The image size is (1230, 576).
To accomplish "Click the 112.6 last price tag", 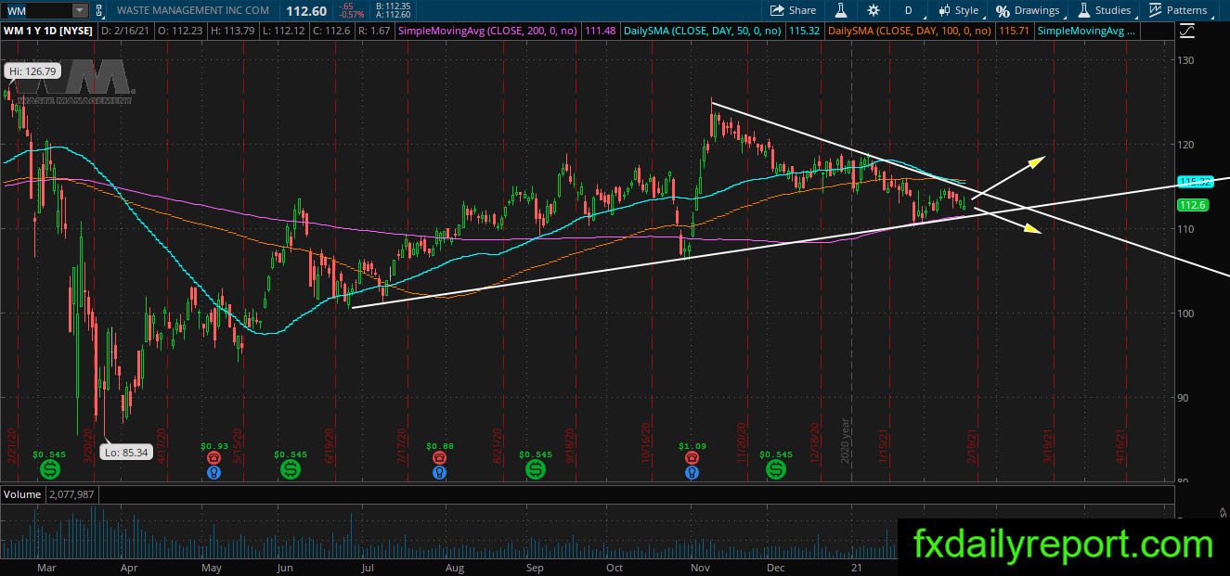I will tap(1191, 205).
